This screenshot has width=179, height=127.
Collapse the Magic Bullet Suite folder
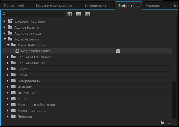coord(8,45)
